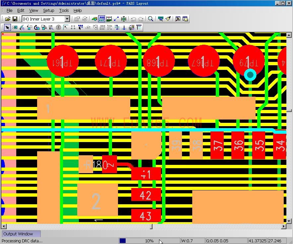Toggle the Drafting Toolbar button
293x244 pixels.
[x=94, y=19]
